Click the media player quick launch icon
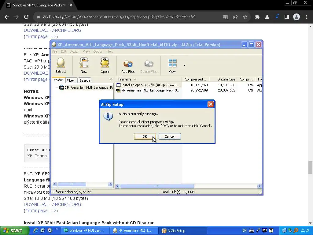This screenshot has height=235, width=313. click(x=50, y=230)
